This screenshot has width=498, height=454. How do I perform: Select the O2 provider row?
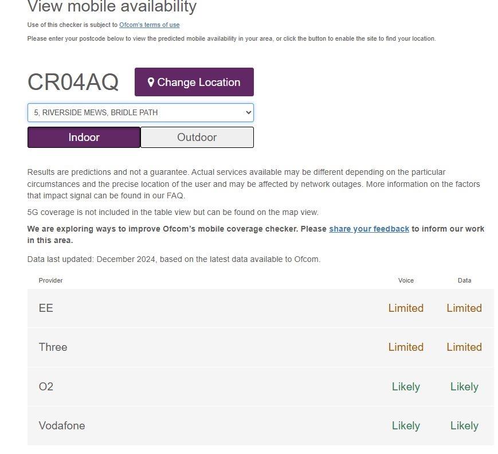pos(261,387)
